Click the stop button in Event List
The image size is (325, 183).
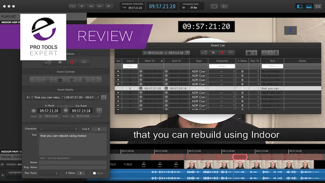pos(213,53)
